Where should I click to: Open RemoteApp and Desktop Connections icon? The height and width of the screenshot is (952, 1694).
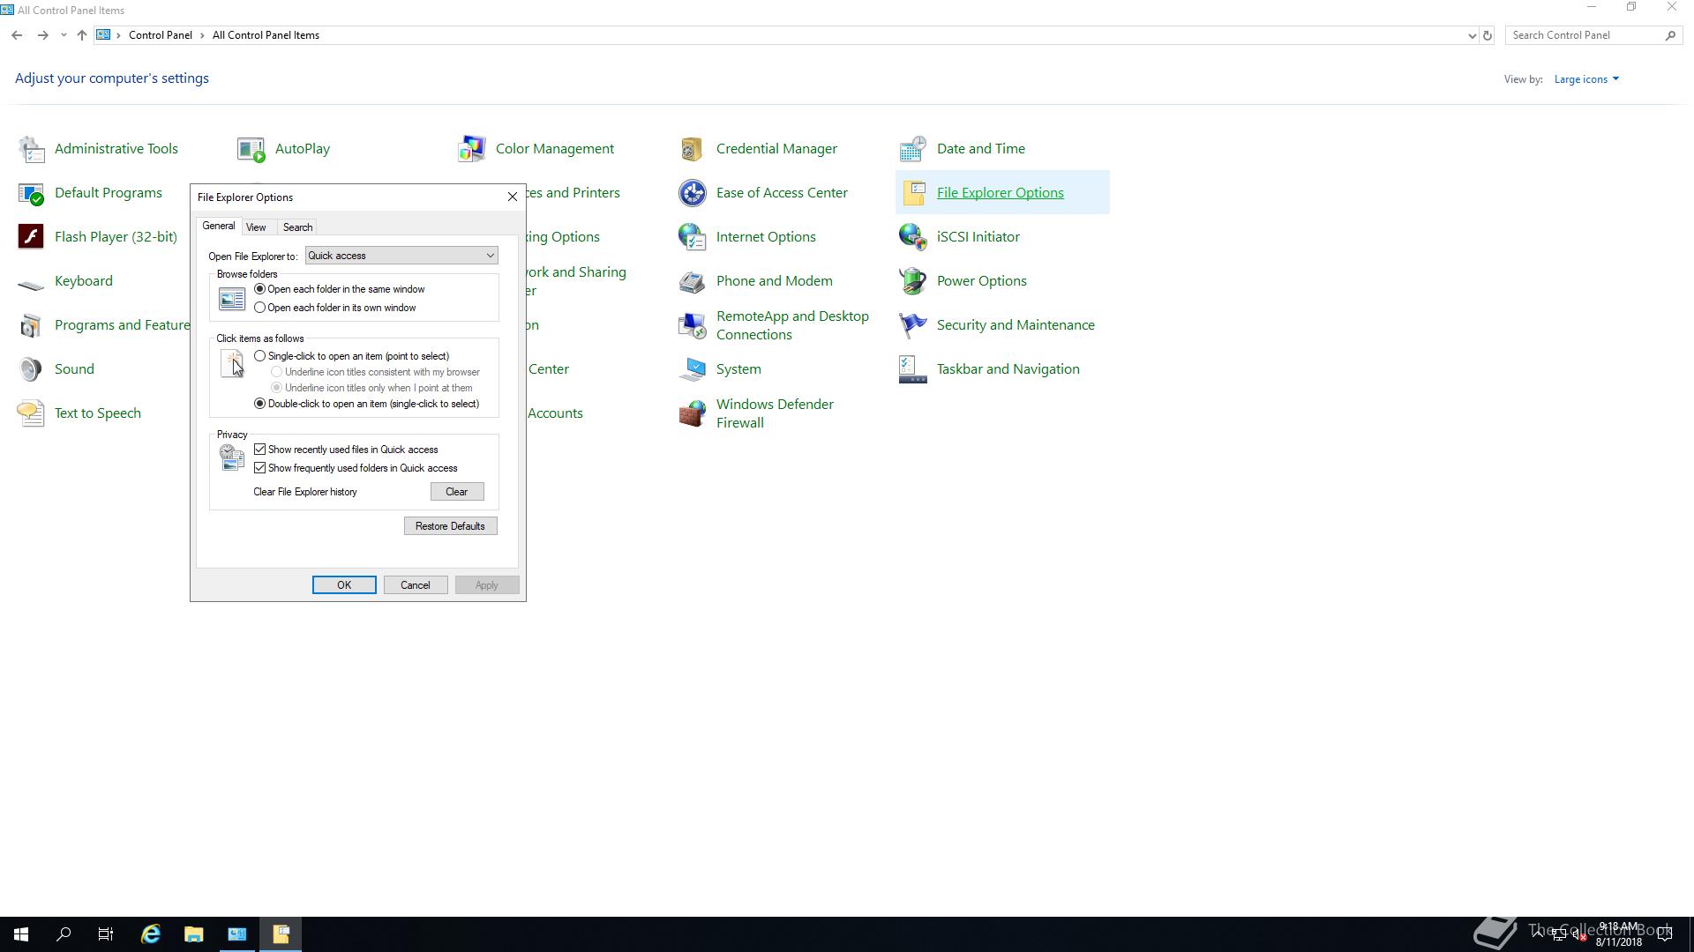[x=693, y=325]
